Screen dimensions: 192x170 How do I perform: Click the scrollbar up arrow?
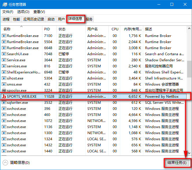[189, 29]
